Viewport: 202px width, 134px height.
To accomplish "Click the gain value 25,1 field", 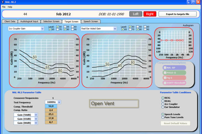I will coord(51,114).
